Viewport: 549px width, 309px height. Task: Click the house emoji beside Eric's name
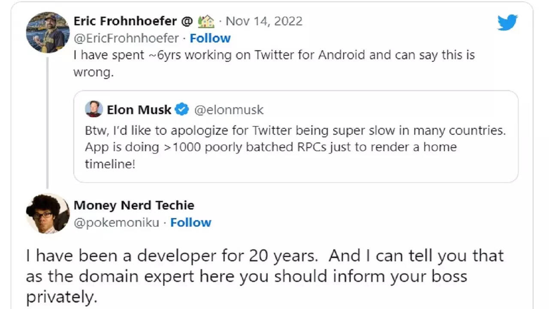pyautogui.click(x=206, y=21)
